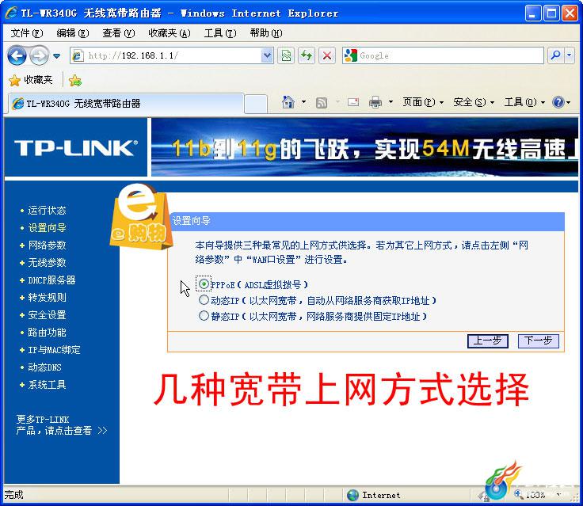Click the magnifier Search button
583x506 pixels.
pyautogui.click(x=556, y=55)
